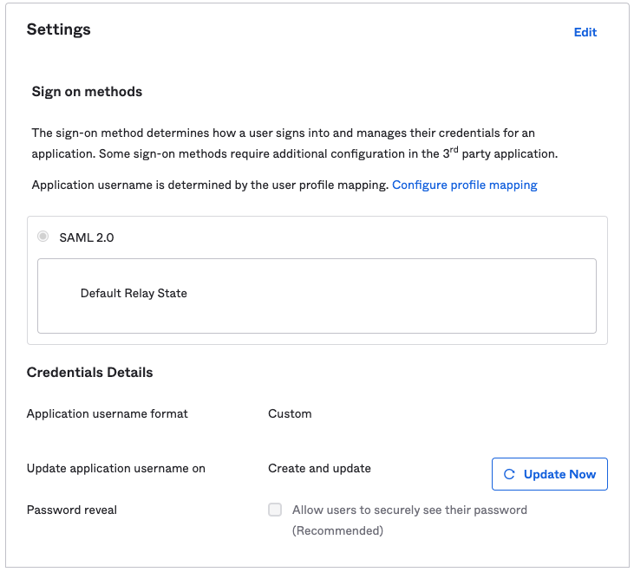Click the Edit link in Settings
634x572 pixels.
(585, 32)
